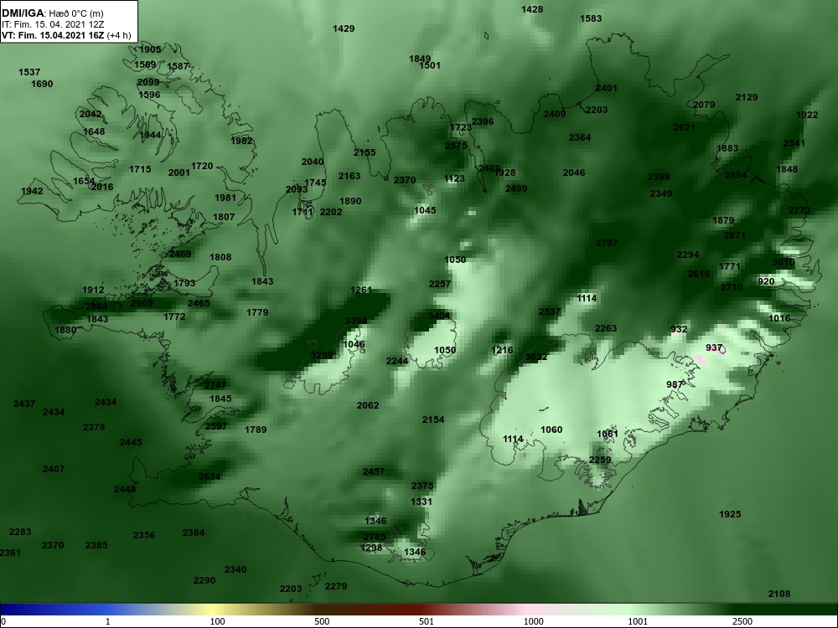Select the map value 1045

pos(425,210)
